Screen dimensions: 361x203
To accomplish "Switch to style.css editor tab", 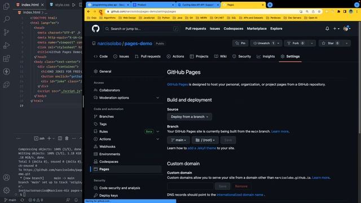I will pos(60,5).
